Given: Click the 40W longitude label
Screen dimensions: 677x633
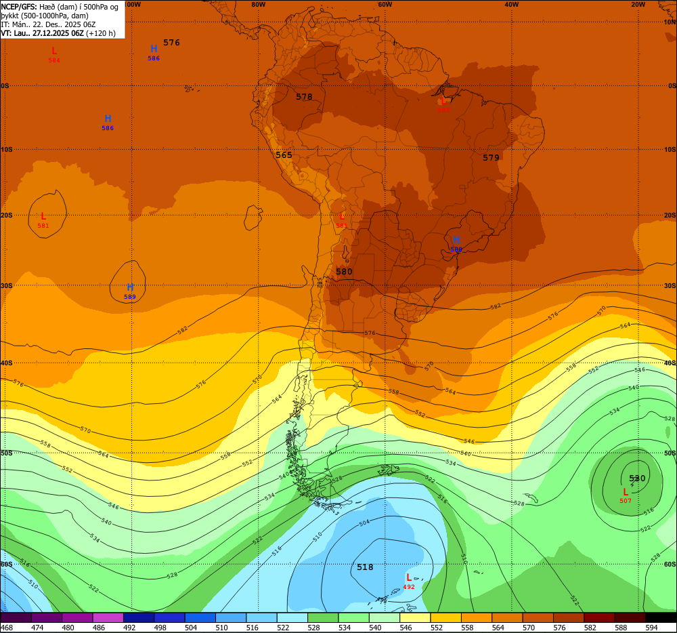Looking at the screenshot, I should tap(512, 4).
